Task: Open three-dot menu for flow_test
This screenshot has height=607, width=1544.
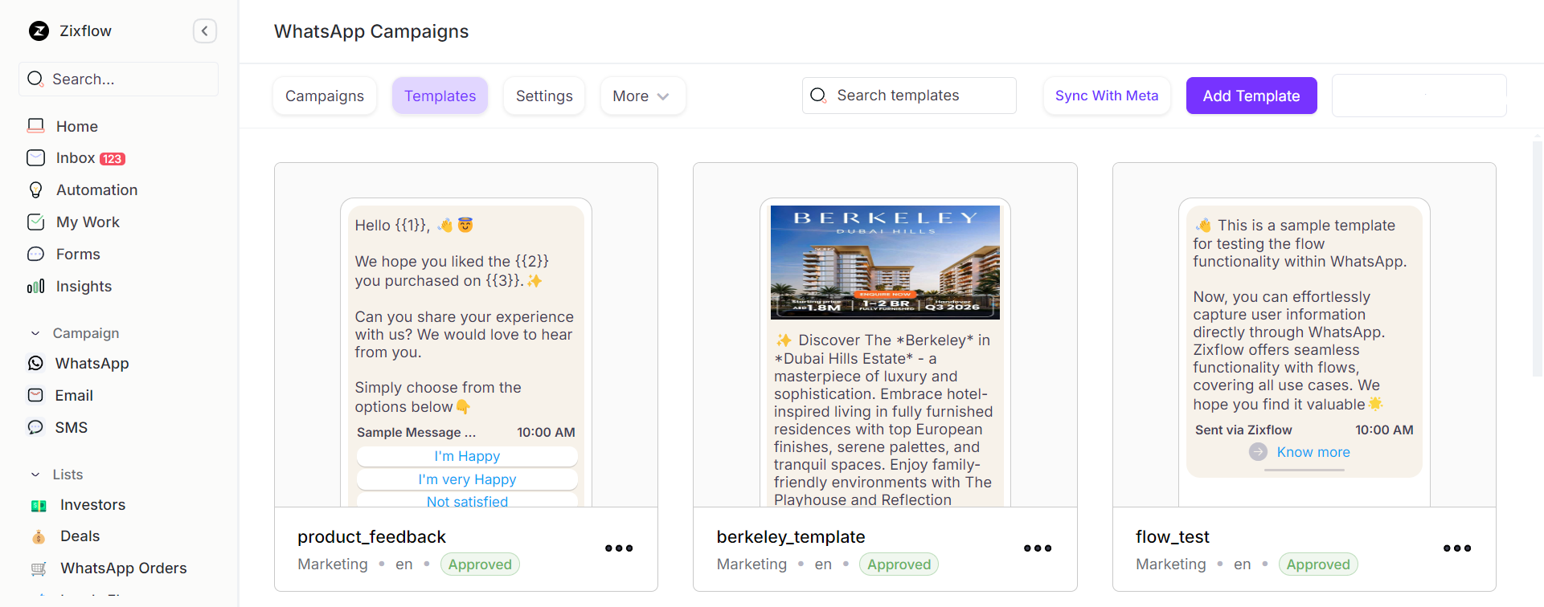Action: click(1457, 548)
